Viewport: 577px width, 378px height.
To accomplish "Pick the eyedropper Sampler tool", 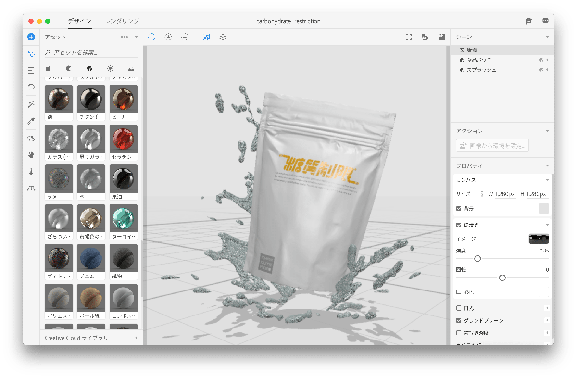I will [31, 121].
